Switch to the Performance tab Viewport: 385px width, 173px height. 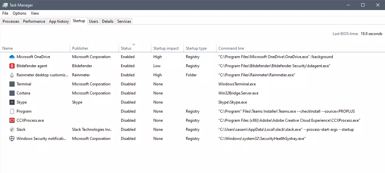pyautogui.click(x=34, y=21)
